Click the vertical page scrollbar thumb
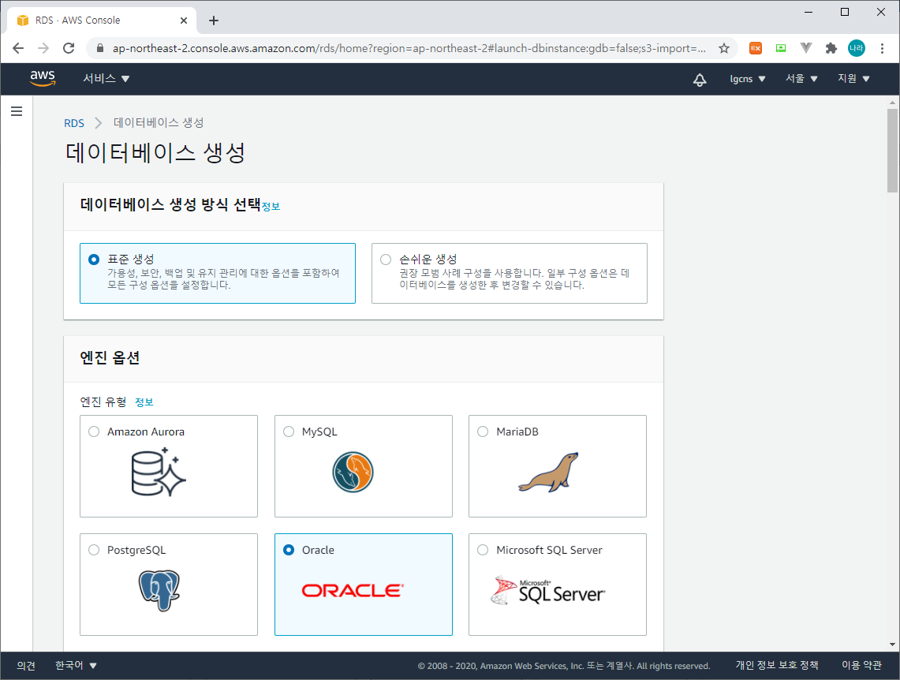 (x=892, y=151)
